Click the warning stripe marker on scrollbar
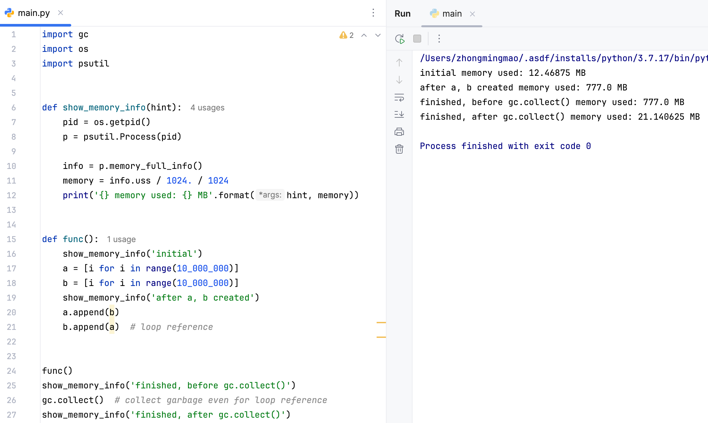This screenshot has height=423, width=708. (381, 323)
